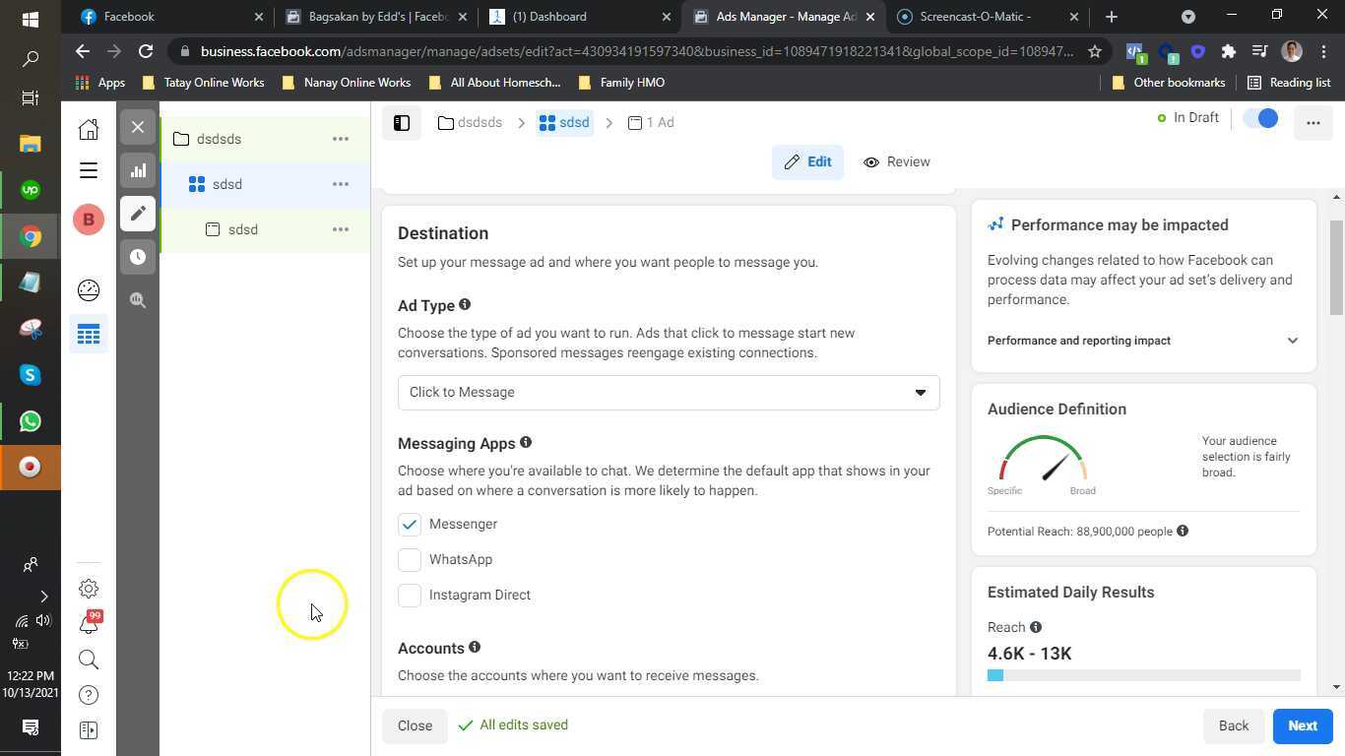
Task: Show info tooltip for Messaging Apps
Action: click(526, 443)
